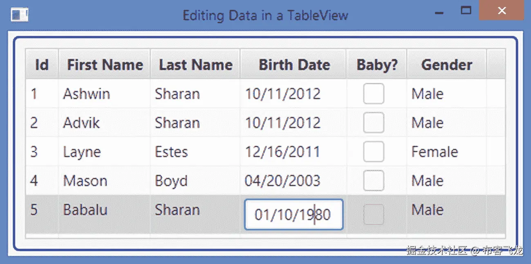Image resolution: width=531 pixels, height=264 pixels.
Task: Sort by Birth Date column header
Action: [x=294, y=65]
